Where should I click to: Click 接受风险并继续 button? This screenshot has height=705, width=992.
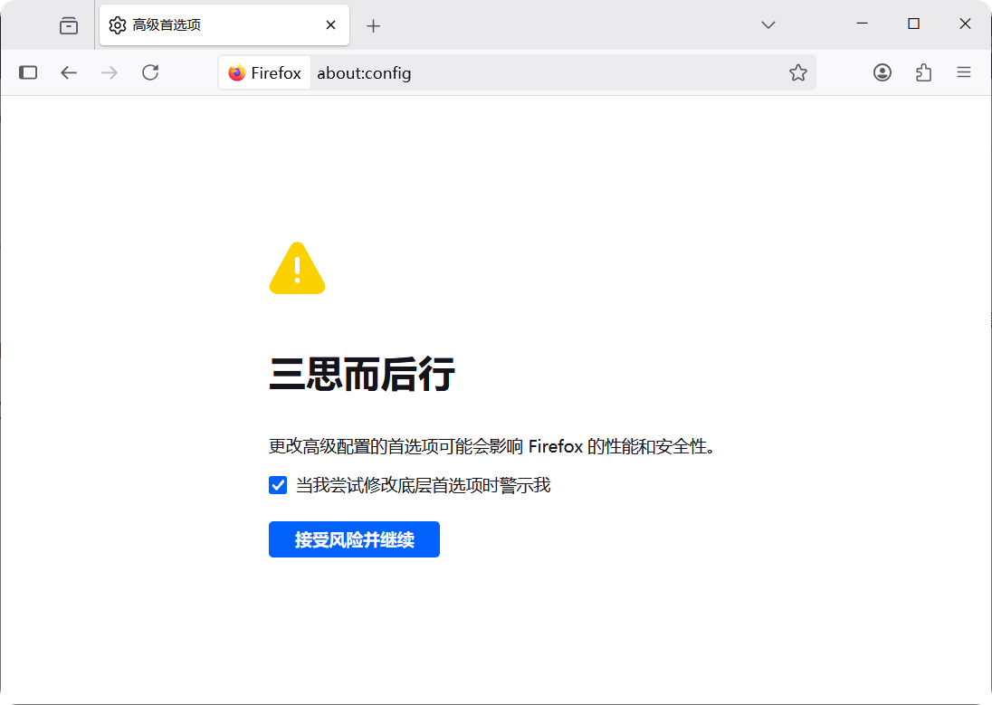click(x=354, y=539)
